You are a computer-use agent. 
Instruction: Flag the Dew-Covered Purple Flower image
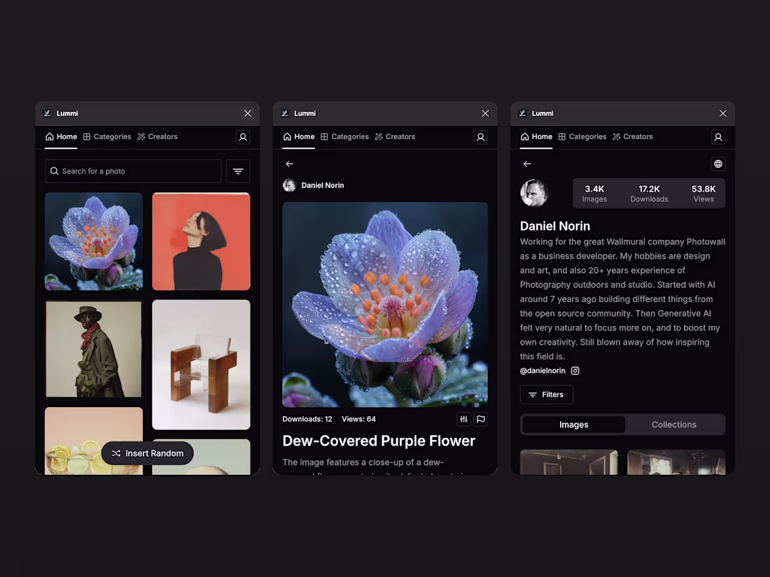[481, 419]
